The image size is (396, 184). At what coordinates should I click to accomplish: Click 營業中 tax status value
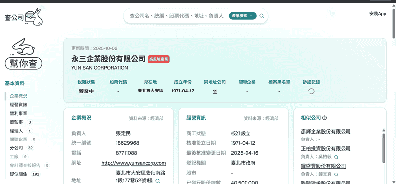(x=86, y=91)
